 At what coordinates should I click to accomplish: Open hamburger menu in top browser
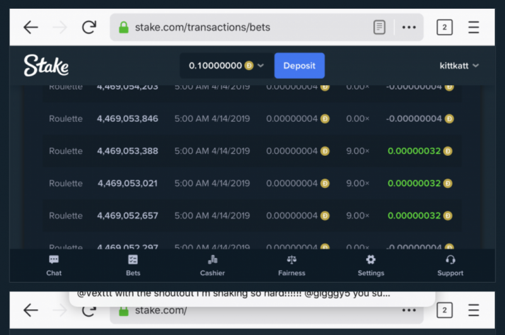click(473, 27)
